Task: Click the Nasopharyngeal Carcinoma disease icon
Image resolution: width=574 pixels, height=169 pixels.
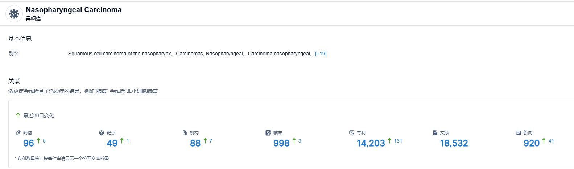Action: (14, 14)
